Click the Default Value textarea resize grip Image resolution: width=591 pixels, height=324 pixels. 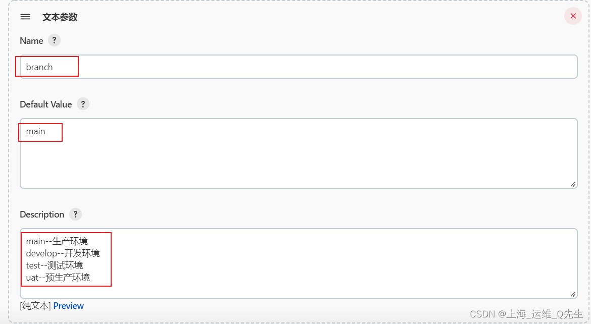[573, 184]
